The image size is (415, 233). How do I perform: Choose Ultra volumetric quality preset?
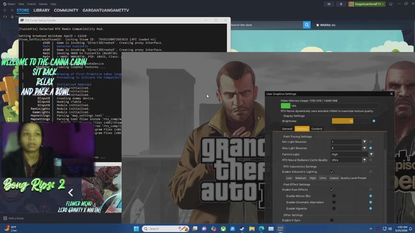(323, 178)
